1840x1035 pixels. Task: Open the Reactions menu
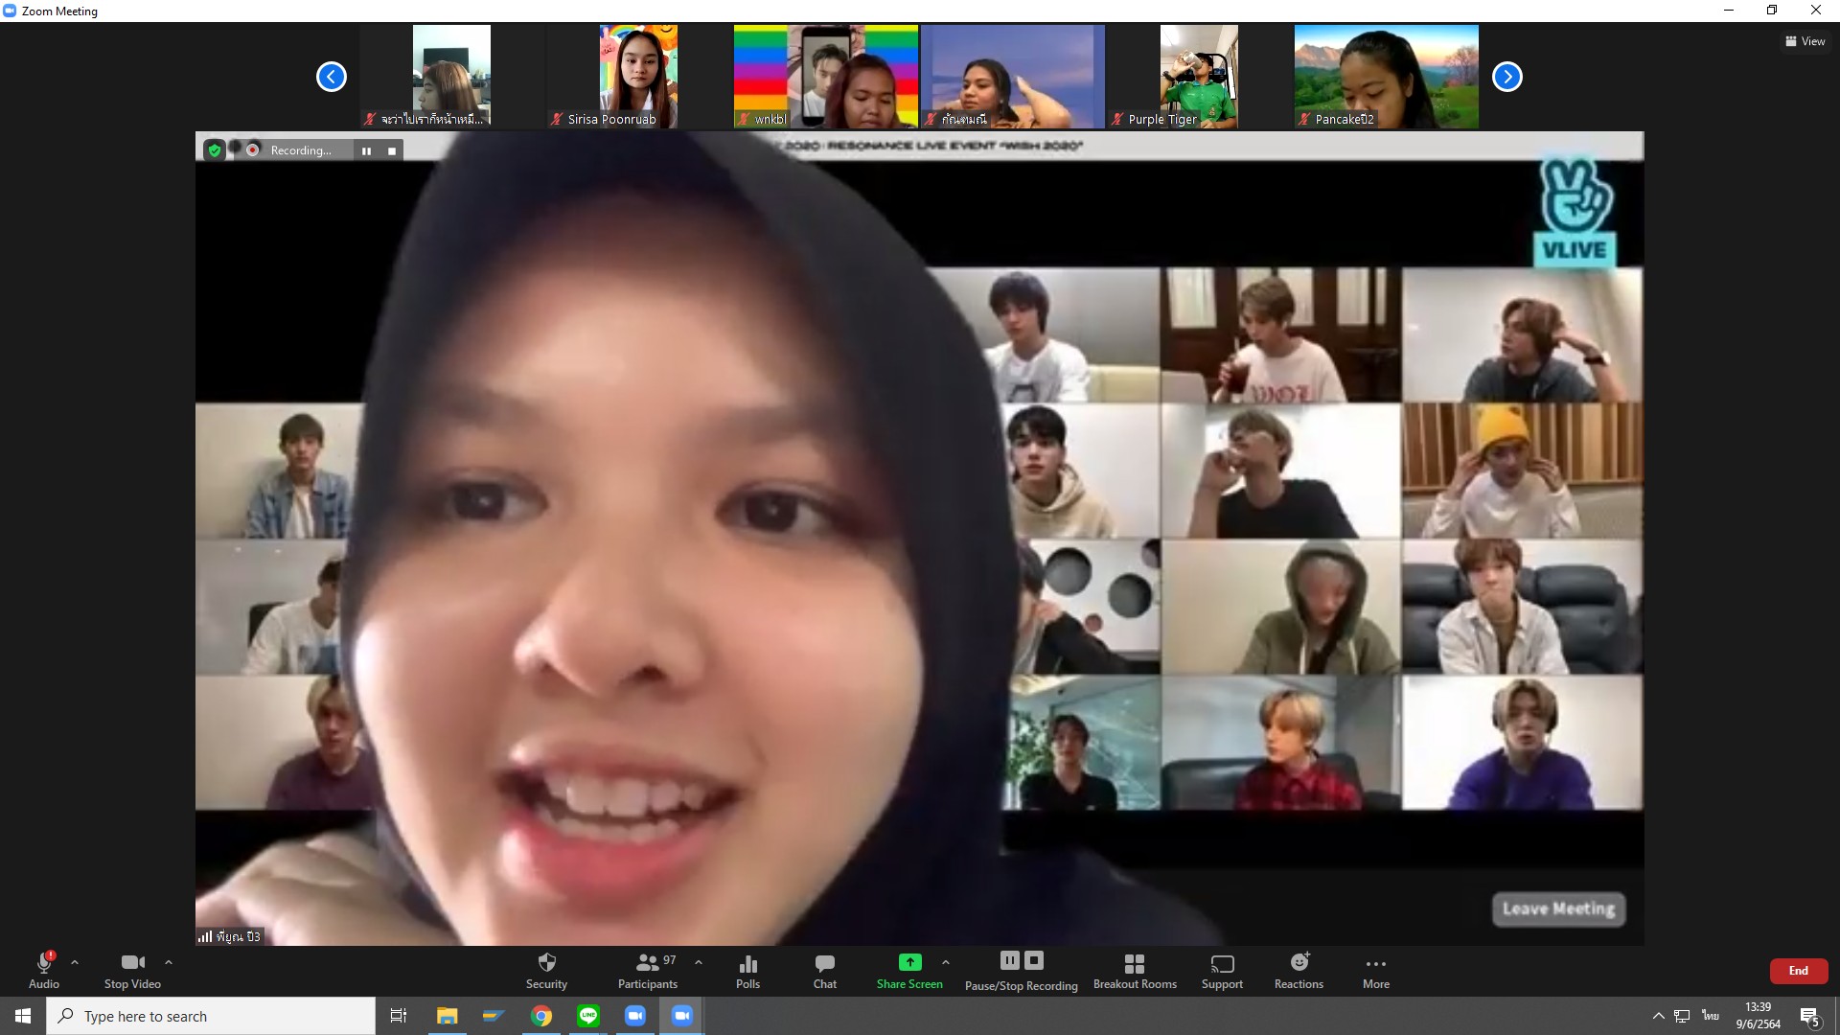click(1299, 970)
